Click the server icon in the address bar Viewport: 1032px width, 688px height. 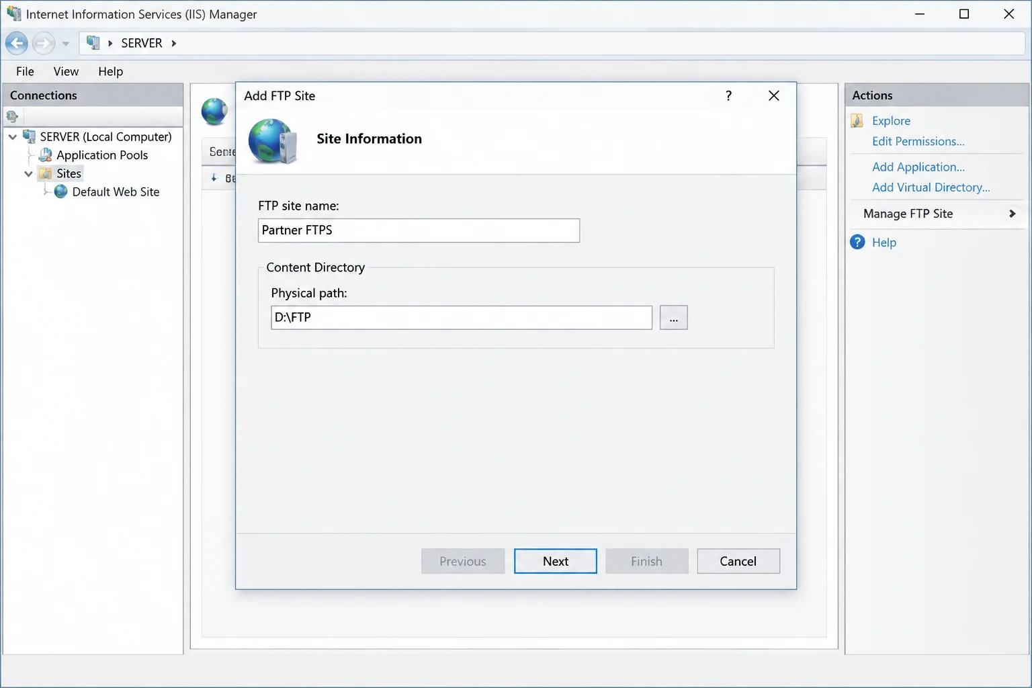click(93, 43)
